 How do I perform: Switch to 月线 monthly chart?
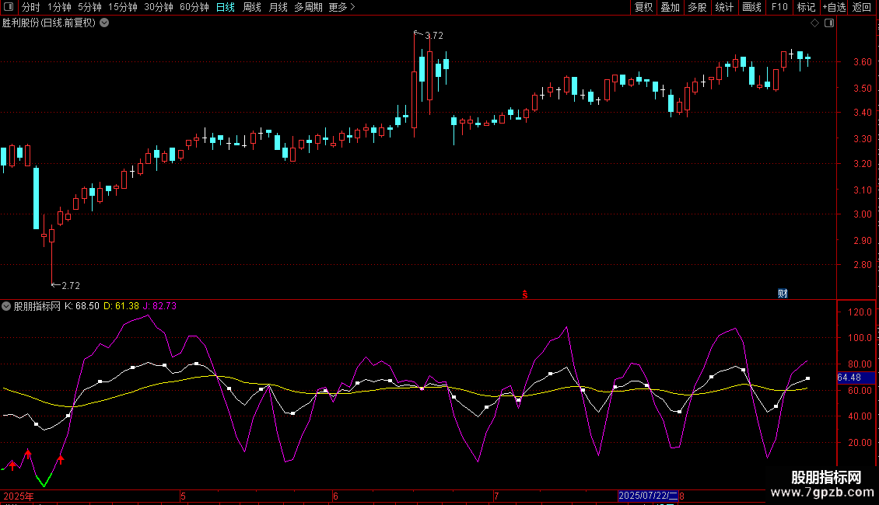point(278,7)
